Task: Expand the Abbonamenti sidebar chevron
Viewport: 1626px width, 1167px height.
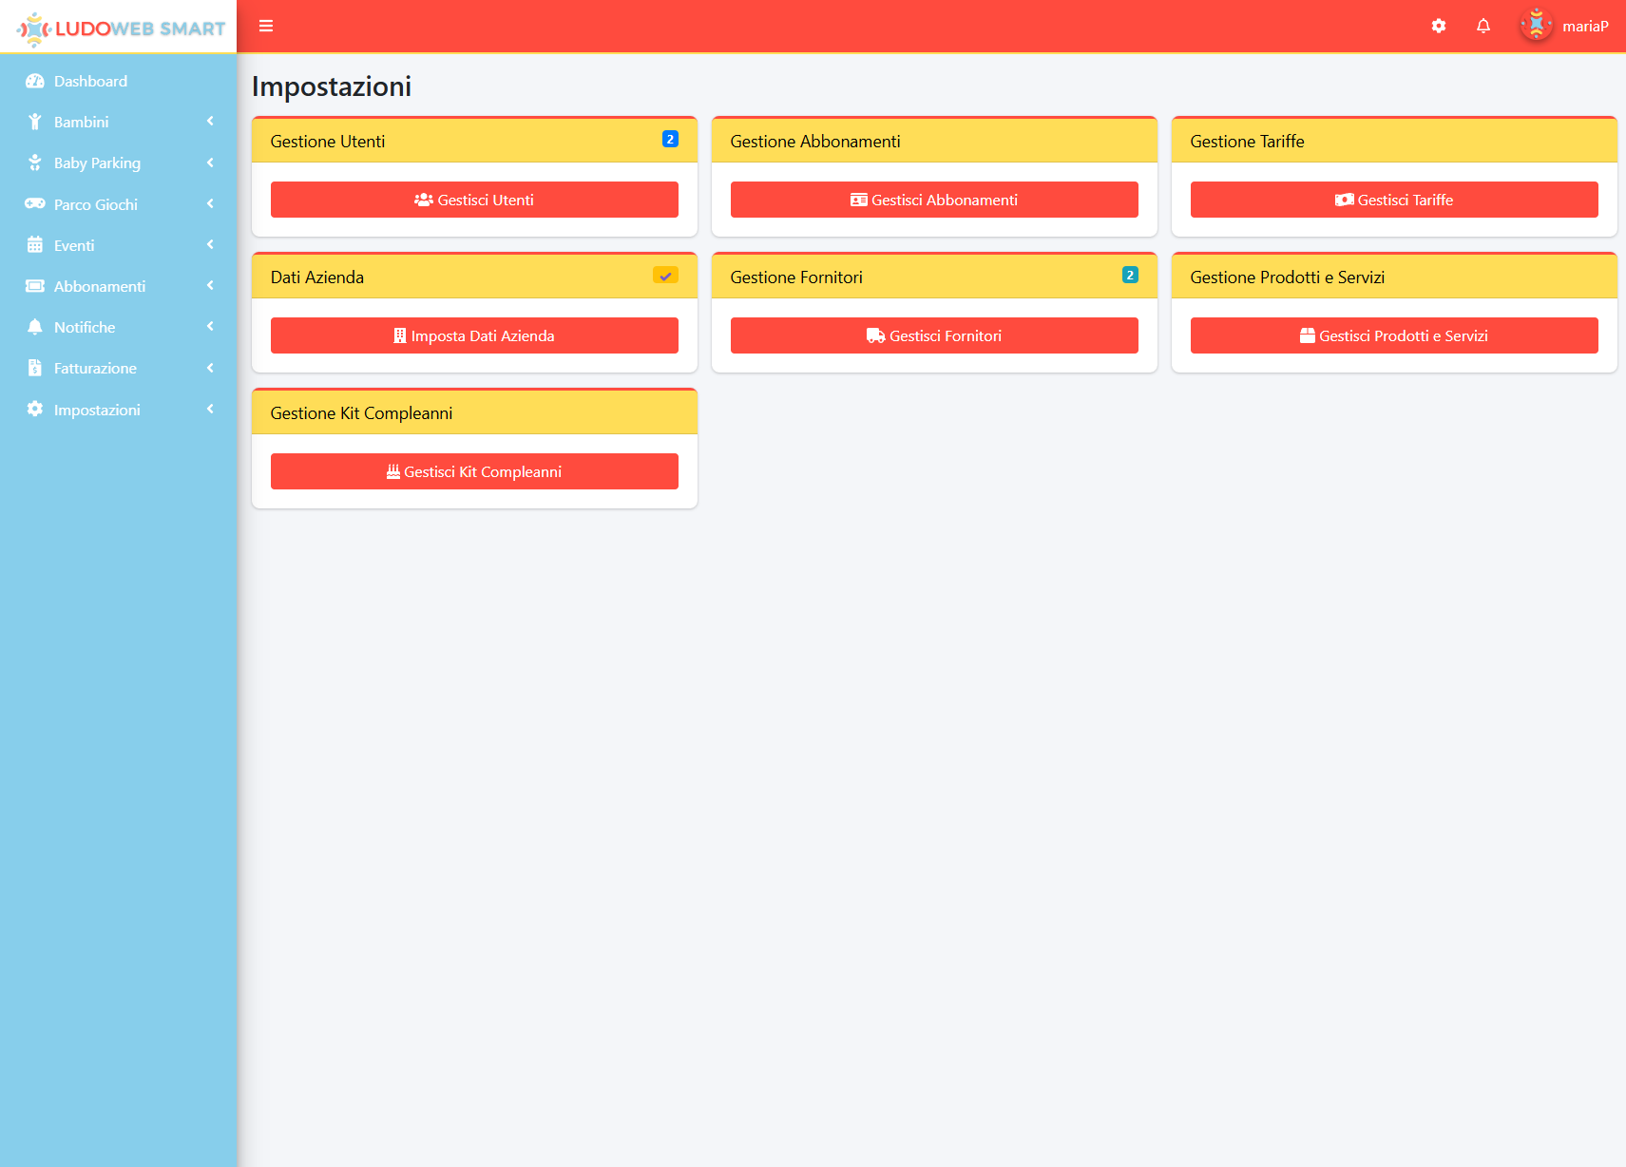Action: (x=210, y=286)
